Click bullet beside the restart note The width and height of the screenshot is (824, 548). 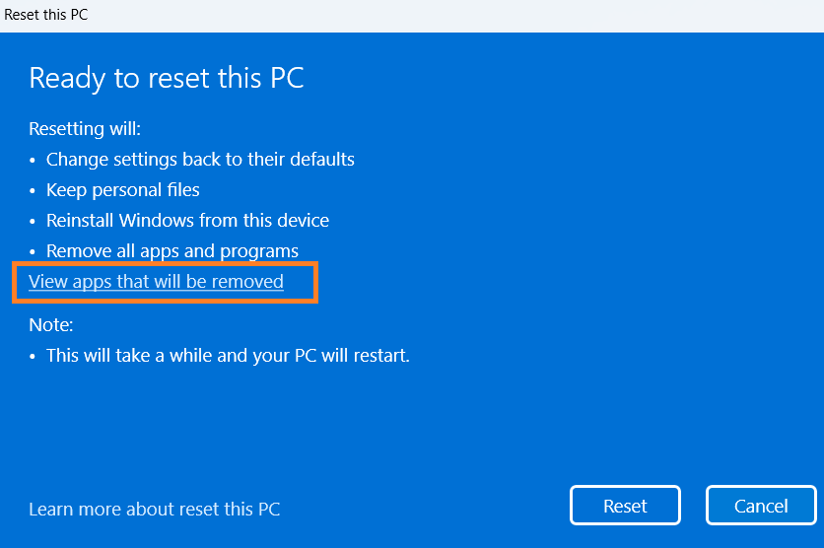[x=34, y=356]
